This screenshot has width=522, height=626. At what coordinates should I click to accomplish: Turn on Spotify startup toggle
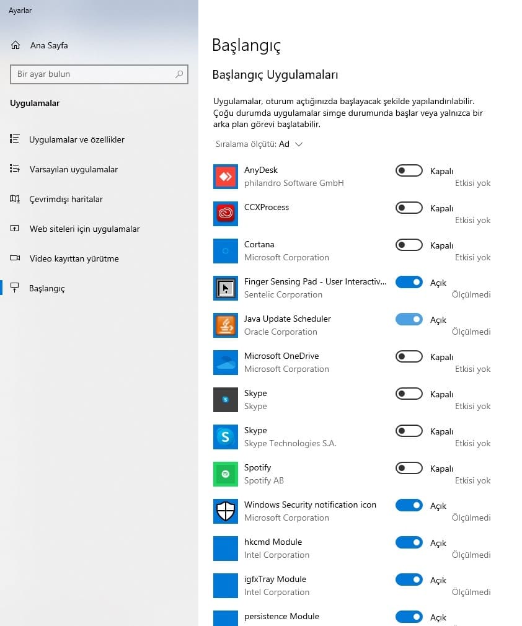[x=409, y=468]
